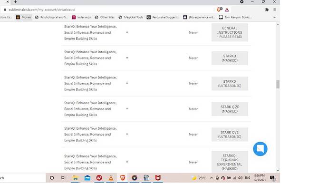328x184 pixels.
Task: Open the notification center icon
Action: pyautogui.click(x=272, y=178)
